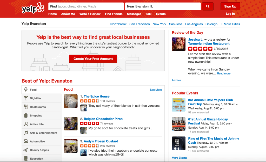Click the Log In link
The image size is (266, 162).
[x=230, y=14]
